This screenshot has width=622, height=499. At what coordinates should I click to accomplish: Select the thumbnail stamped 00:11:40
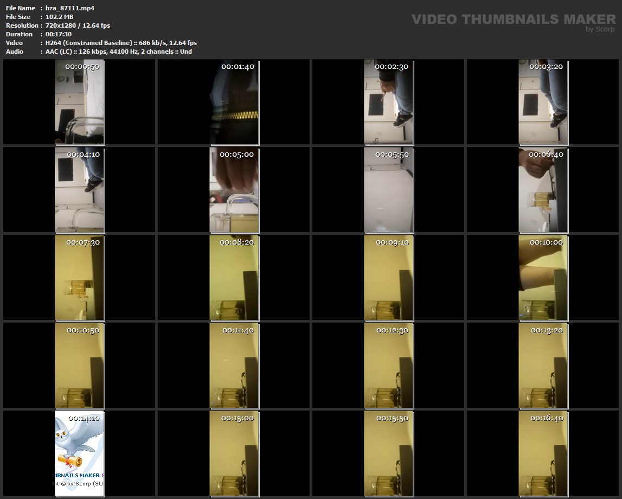tap(234, 366)
